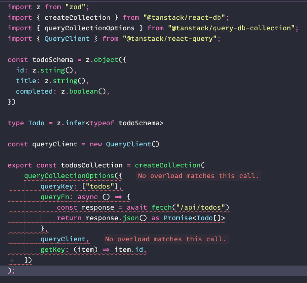Click typeof todoSchema expression
The height and width of the screenshot is (283, 307).
126,123
